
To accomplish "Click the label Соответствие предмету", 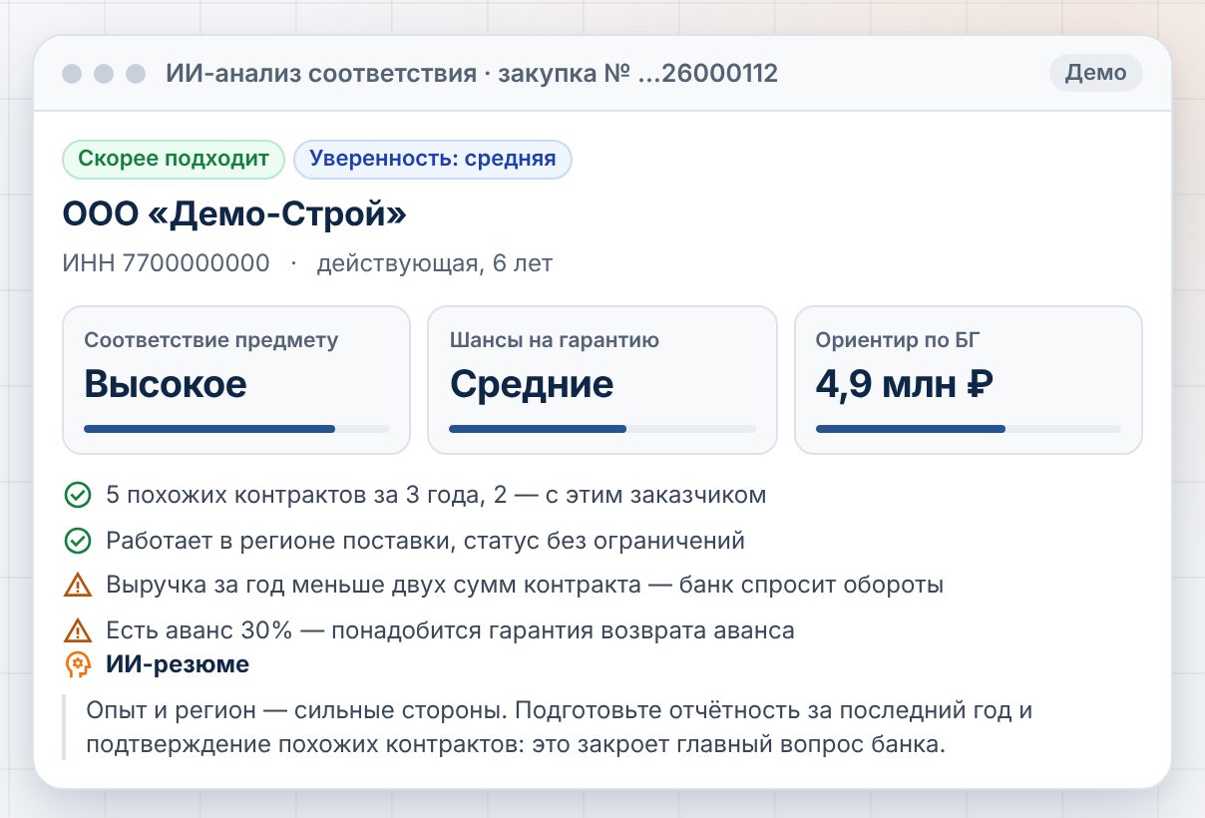I will coord(211,340).
